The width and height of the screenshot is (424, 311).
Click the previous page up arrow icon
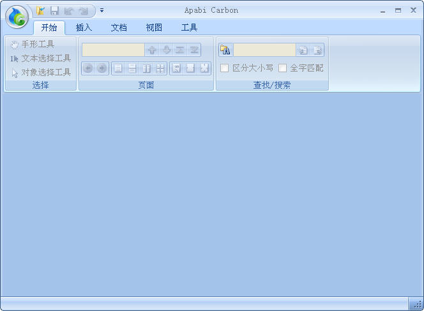pyautogui.click(x=152, y=50)
